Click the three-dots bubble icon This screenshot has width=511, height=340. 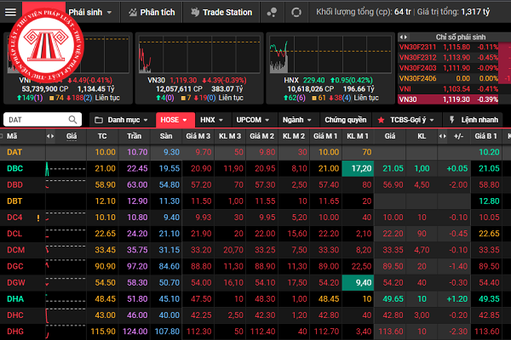click(x=272, y=13)
